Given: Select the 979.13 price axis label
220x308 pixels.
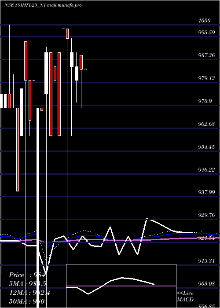Looking at the screenshot, I should pos(206,78).
